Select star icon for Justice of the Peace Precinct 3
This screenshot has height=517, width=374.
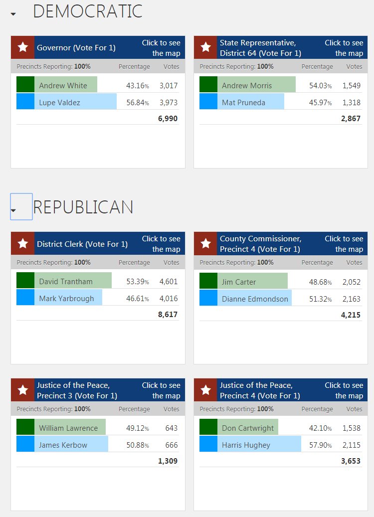click(x=23, y=390)
